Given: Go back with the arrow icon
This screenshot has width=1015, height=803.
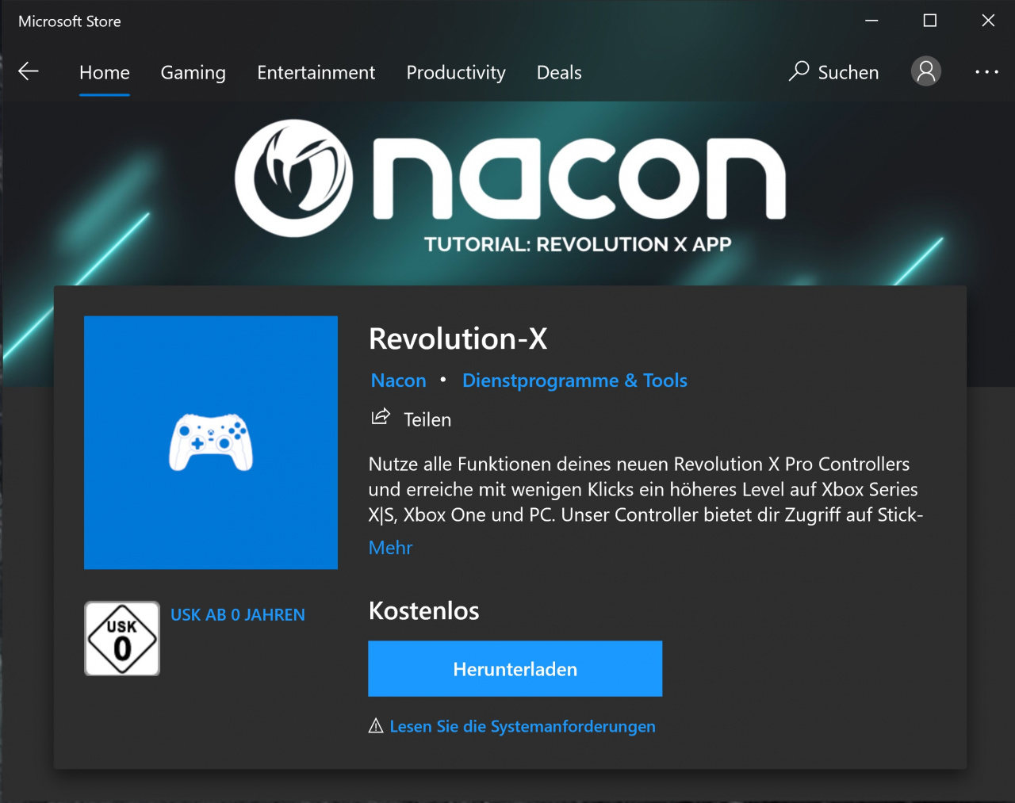Looking at the screenshot, I should (29, 71).
